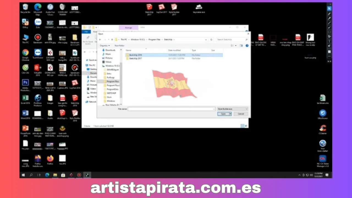Image resolution: width=352 pixels, height=198 pixels.
Task: Click the Help icon in Open dialog
Action: coord(247,46)
